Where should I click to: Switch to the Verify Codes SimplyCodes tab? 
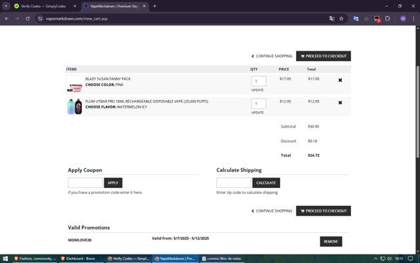pos(43,6)
